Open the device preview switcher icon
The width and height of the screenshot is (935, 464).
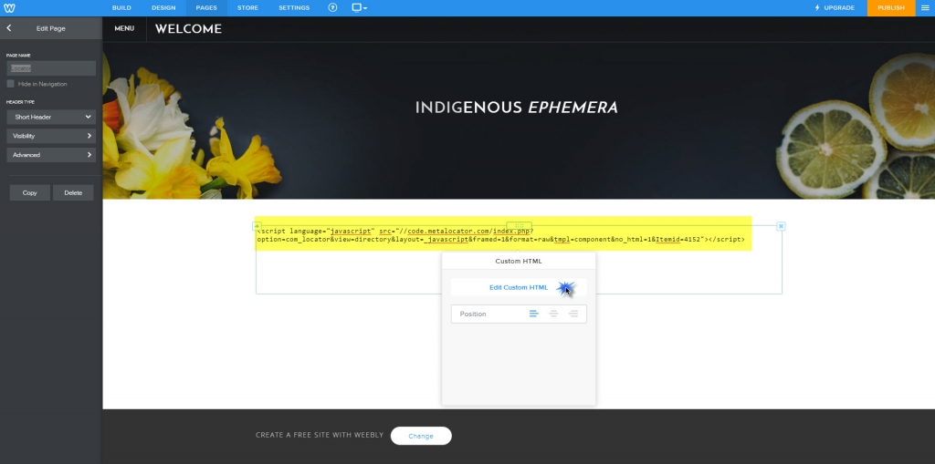tap(359, 7)
